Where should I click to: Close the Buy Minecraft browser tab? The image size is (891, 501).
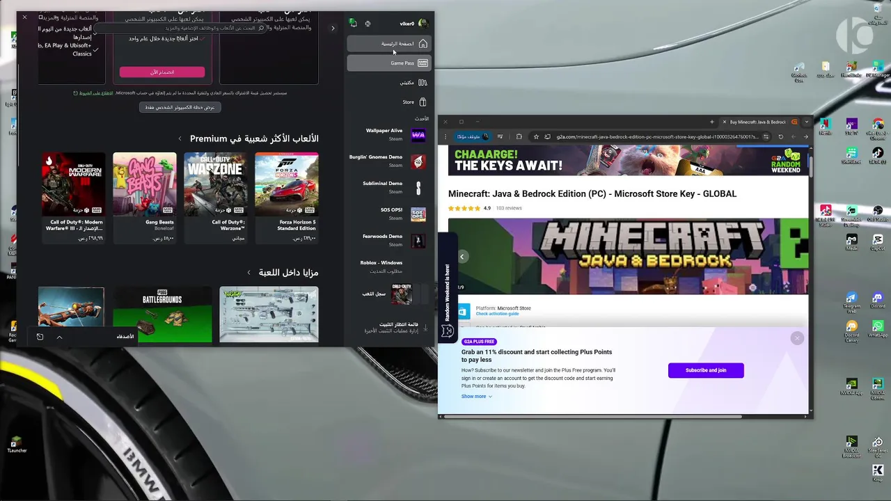pos(724,122)
